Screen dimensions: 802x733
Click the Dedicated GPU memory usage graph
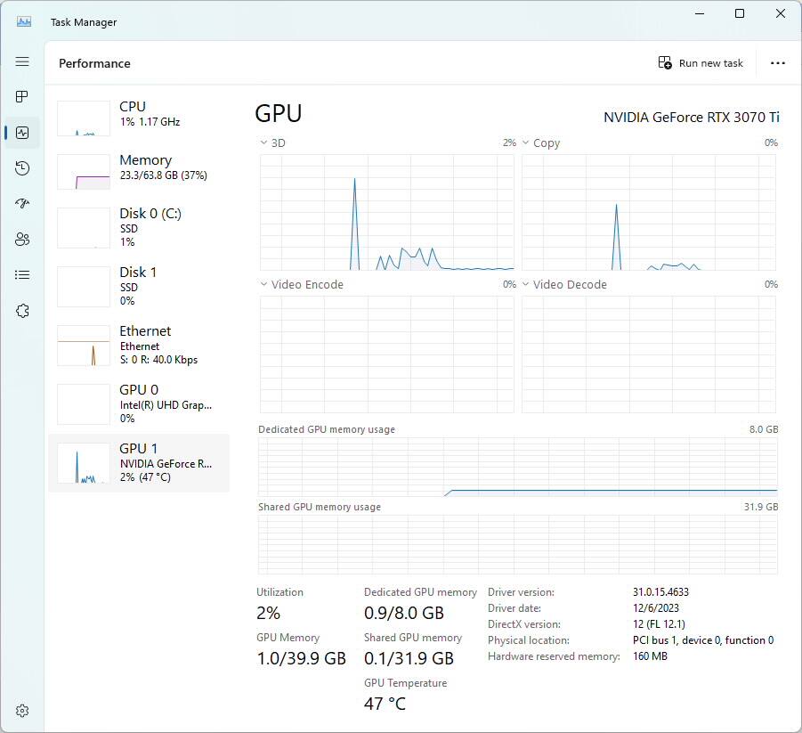(x=517, y=466)
